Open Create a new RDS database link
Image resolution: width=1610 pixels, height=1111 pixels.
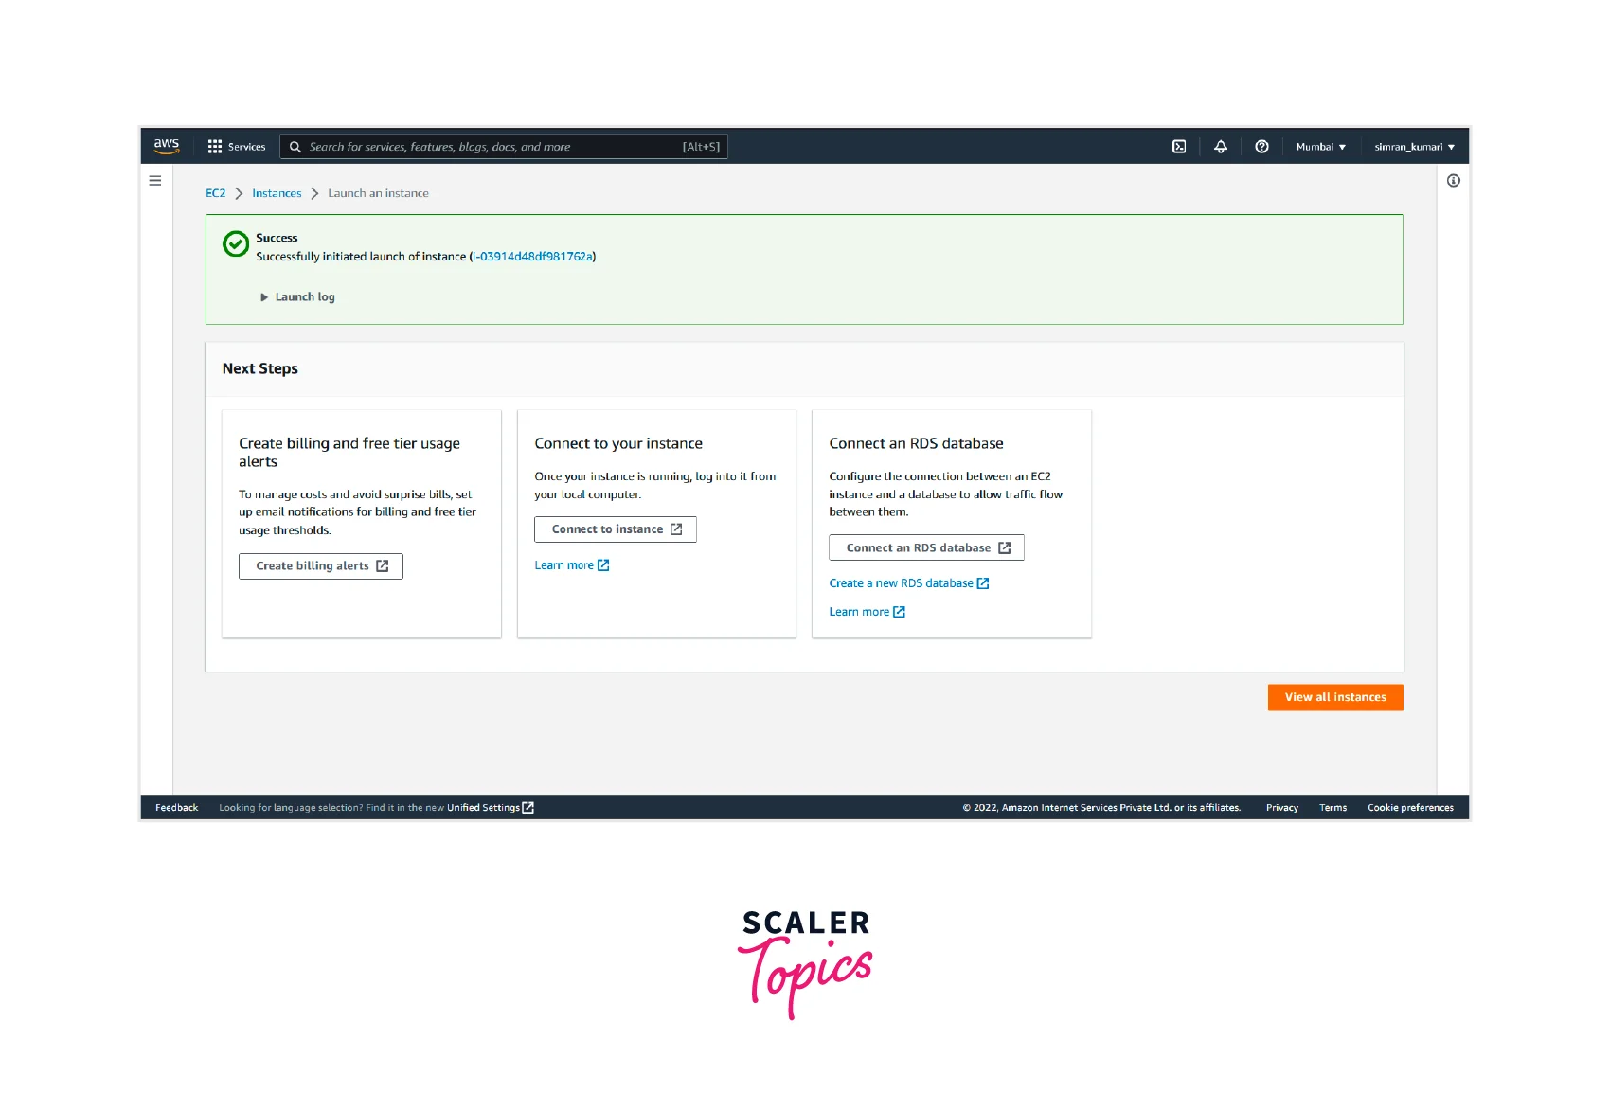907,583
